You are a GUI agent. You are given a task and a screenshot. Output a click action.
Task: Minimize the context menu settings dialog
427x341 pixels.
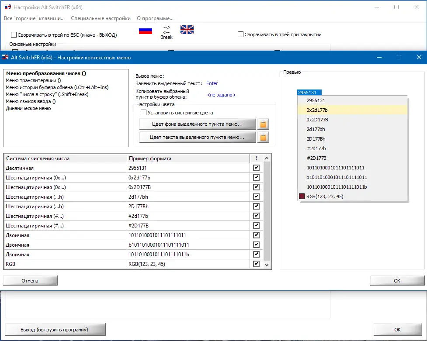(x=379, y=58)
